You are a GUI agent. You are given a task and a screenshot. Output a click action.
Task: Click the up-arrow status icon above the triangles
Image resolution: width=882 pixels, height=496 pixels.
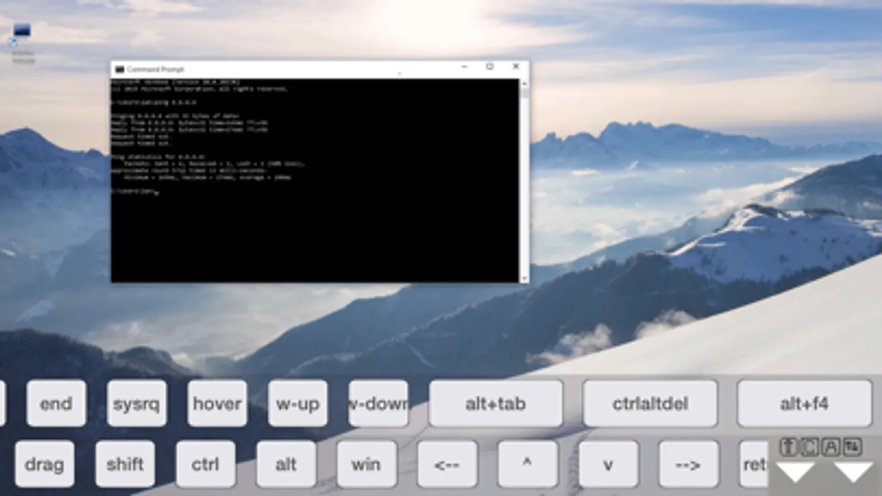click(788, 447)
